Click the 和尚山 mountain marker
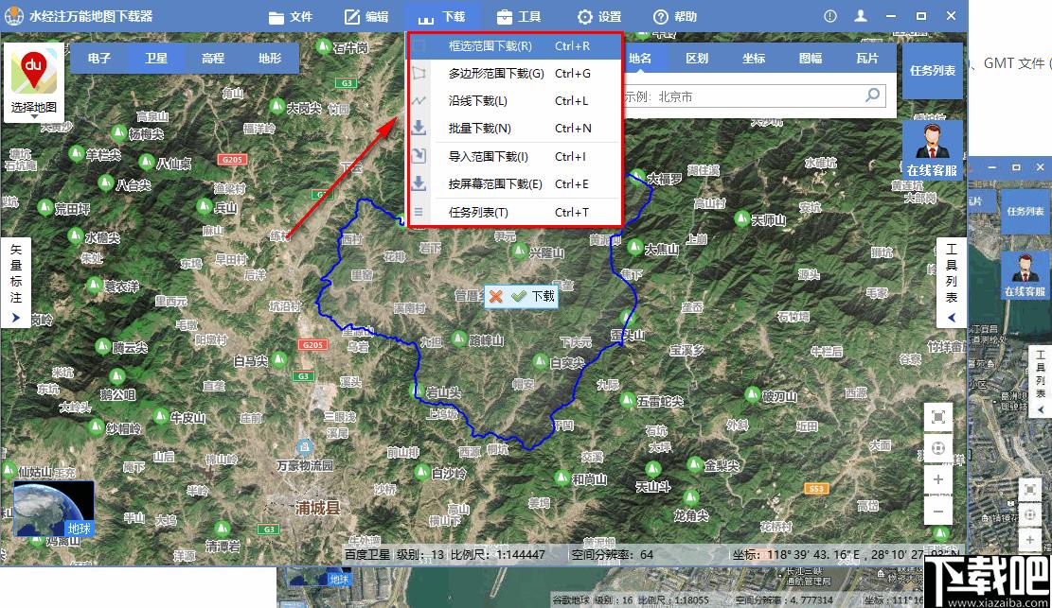Viewport: 1052px width, 608px height. tap(562, 478)
